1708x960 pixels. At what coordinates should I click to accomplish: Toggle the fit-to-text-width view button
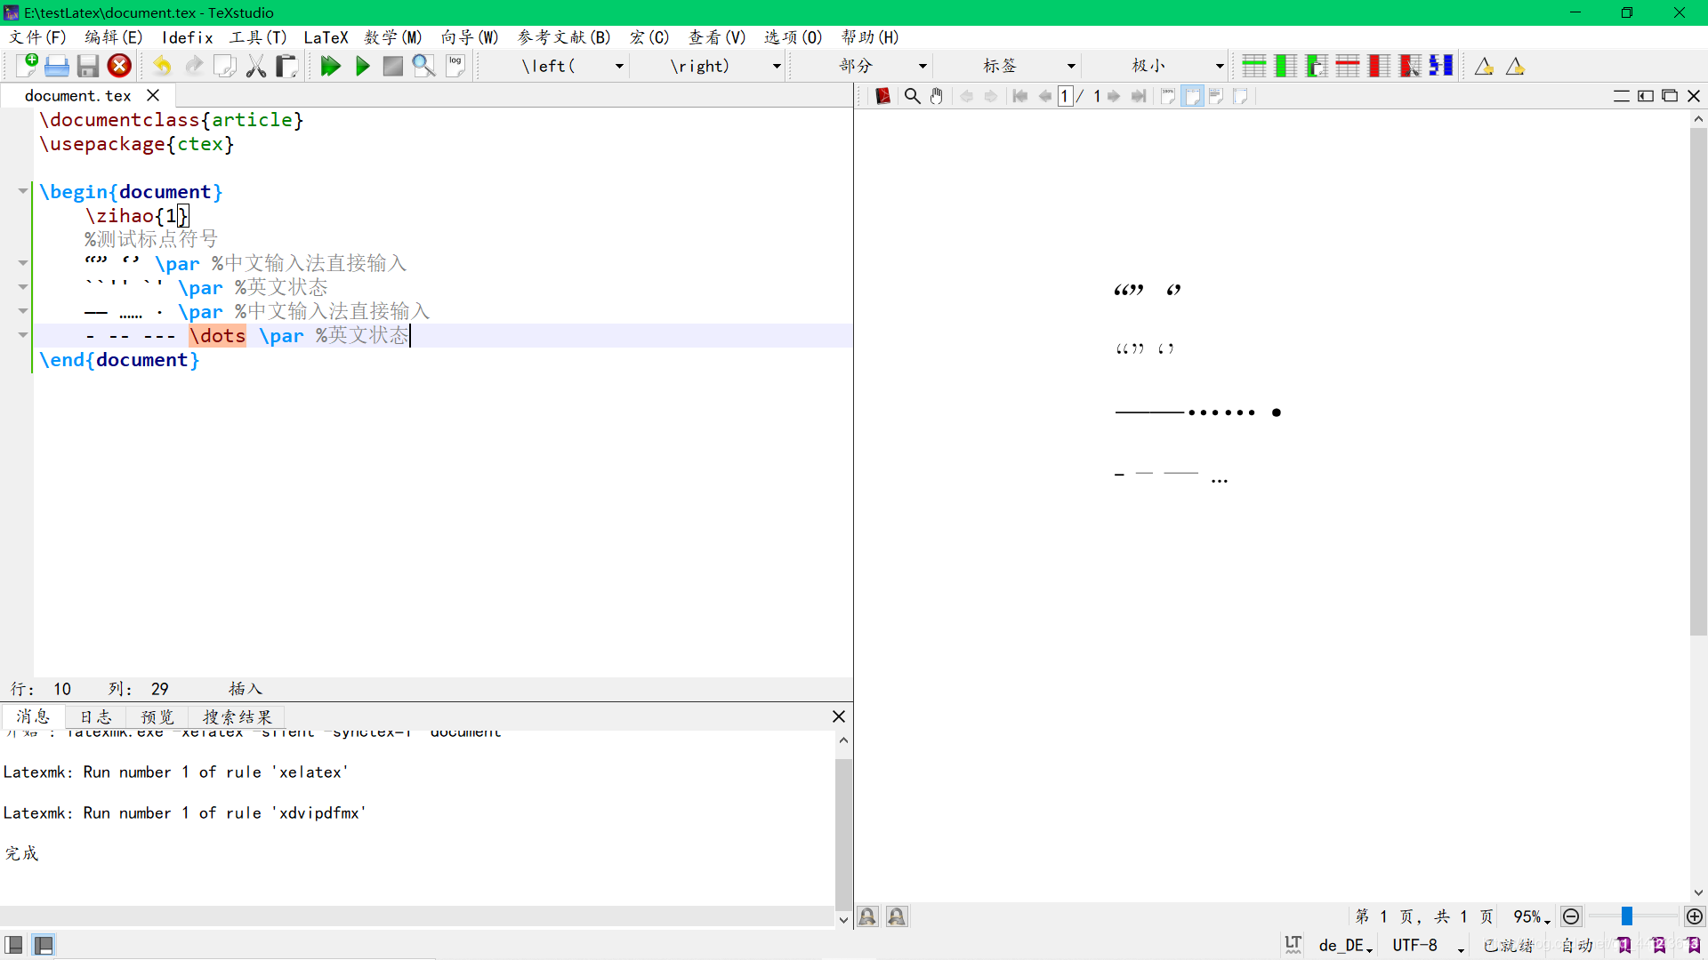[x=1216, y=96]
